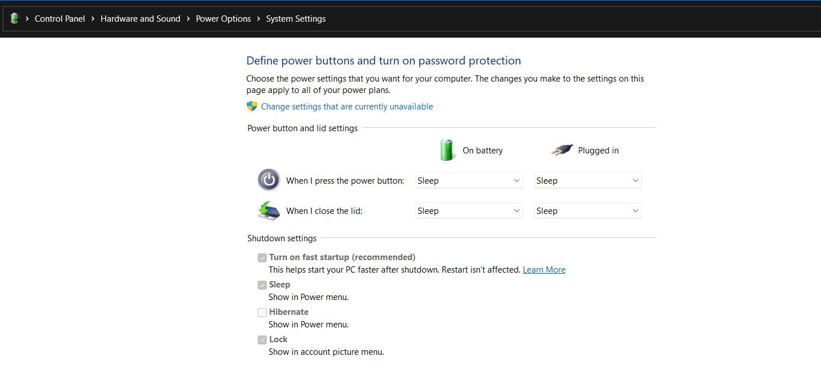The image size is (821, 385).
Task: Open Change settings that are currently unavailable
Action: [347, 106]
